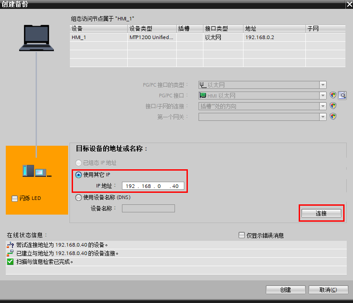Click the 地址 column header
This screenshot has width=353, height=303.
coord(274,28)
